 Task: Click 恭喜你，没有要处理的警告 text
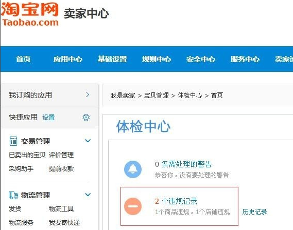coord(192,175)
